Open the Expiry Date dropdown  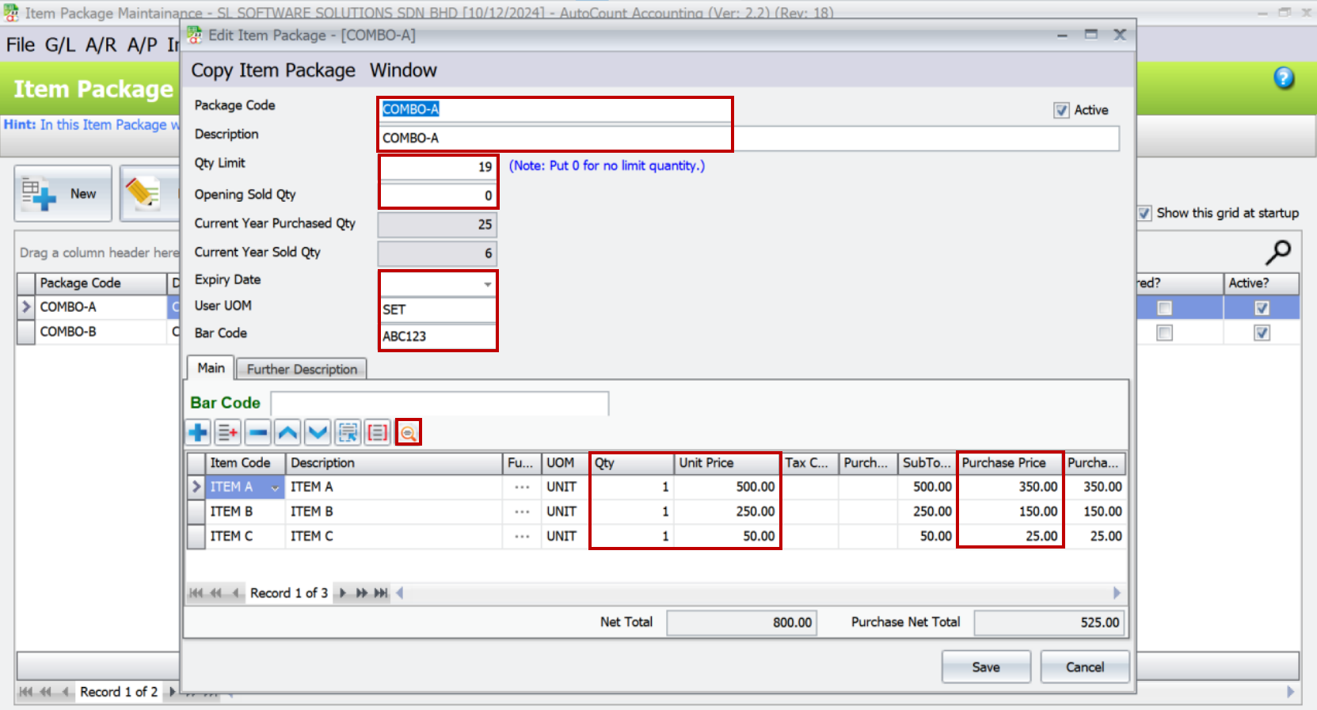click(487, 283)
